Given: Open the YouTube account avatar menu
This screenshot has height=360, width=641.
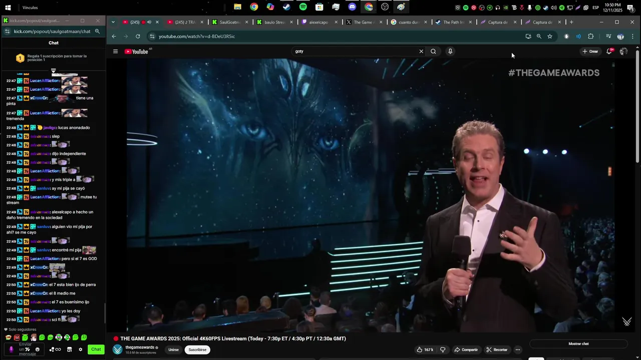Looking at the screenshot, I should pyautogui.click(x=623, y=51).
